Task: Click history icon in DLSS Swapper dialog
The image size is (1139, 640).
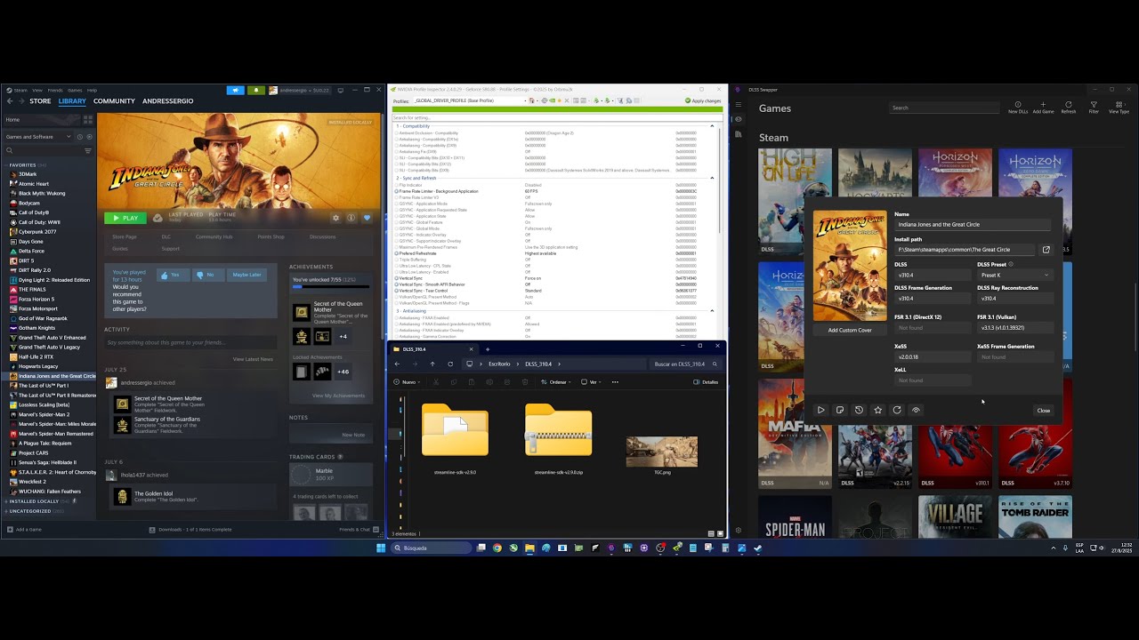Action: click(859, 410)
